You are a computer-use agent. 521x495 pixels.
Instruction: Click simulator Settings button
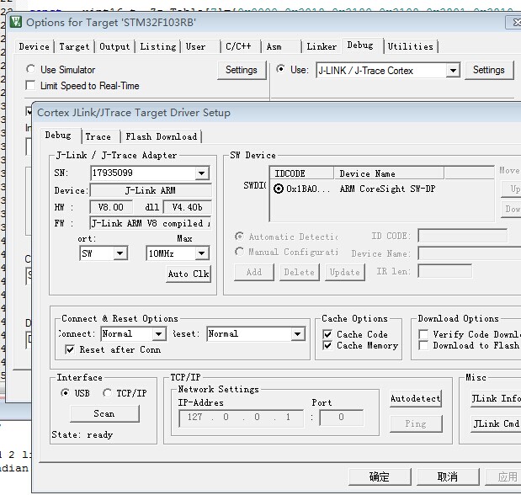(x=242, y=70)
